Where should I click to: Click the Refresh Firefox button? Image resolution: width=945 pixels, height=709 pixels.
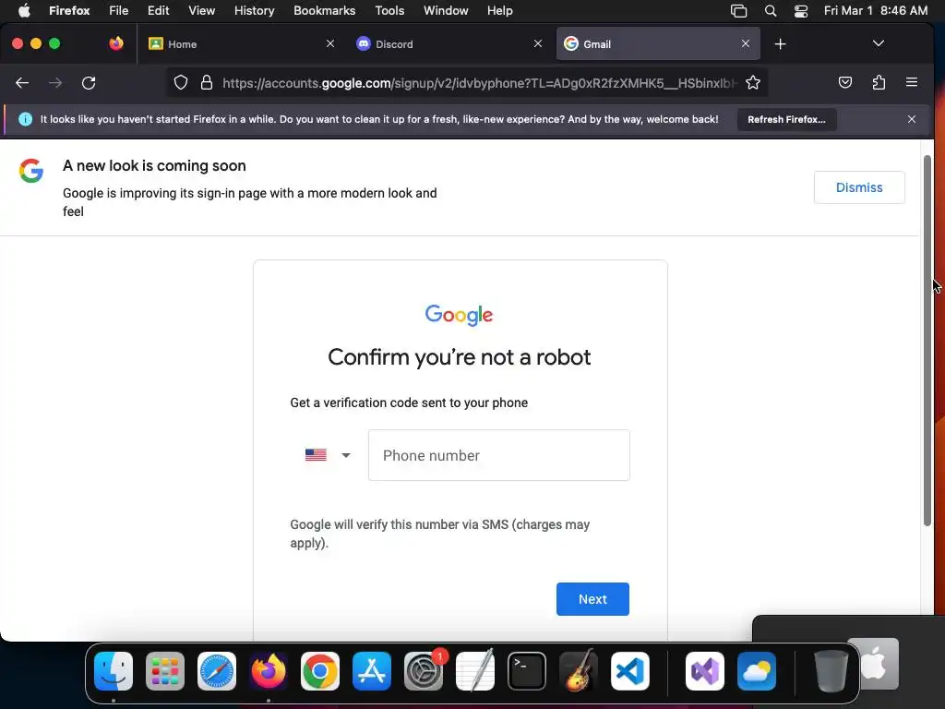tap(786, 119)
